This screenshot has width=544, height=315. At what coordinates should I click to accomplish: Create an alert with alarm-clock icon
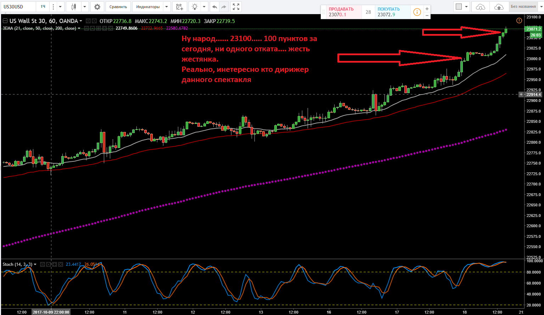point(180,7)
